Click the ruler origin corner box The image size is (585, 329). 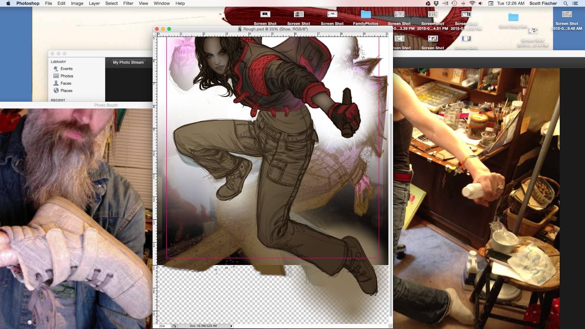(x=155, y=34)
